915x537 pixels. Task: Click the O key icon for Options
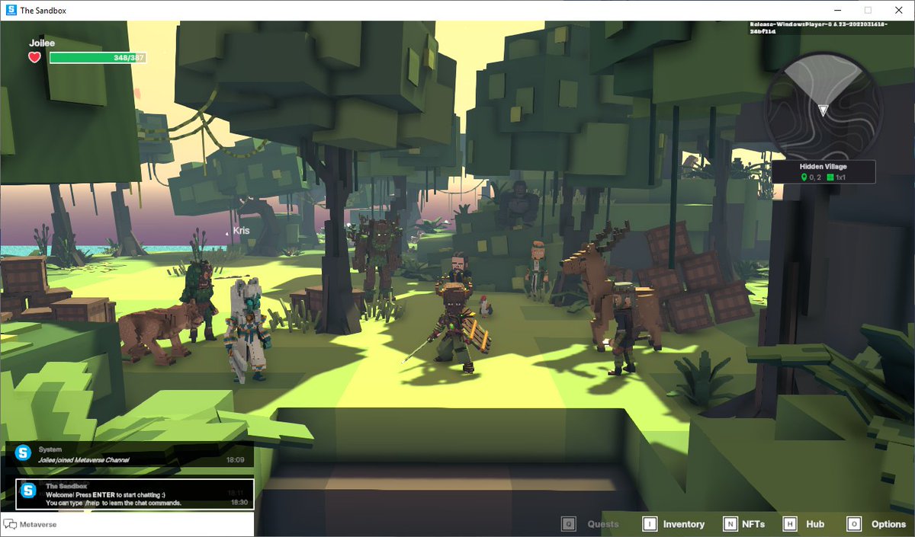pos(854,524)
